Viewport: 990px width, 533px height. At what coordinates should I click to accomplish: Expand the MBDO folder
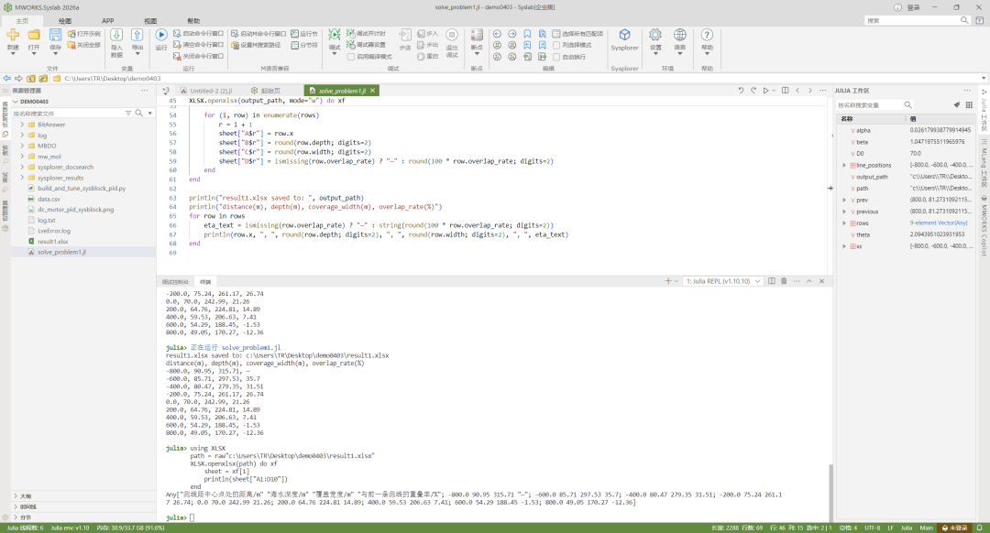click(22, 146)
